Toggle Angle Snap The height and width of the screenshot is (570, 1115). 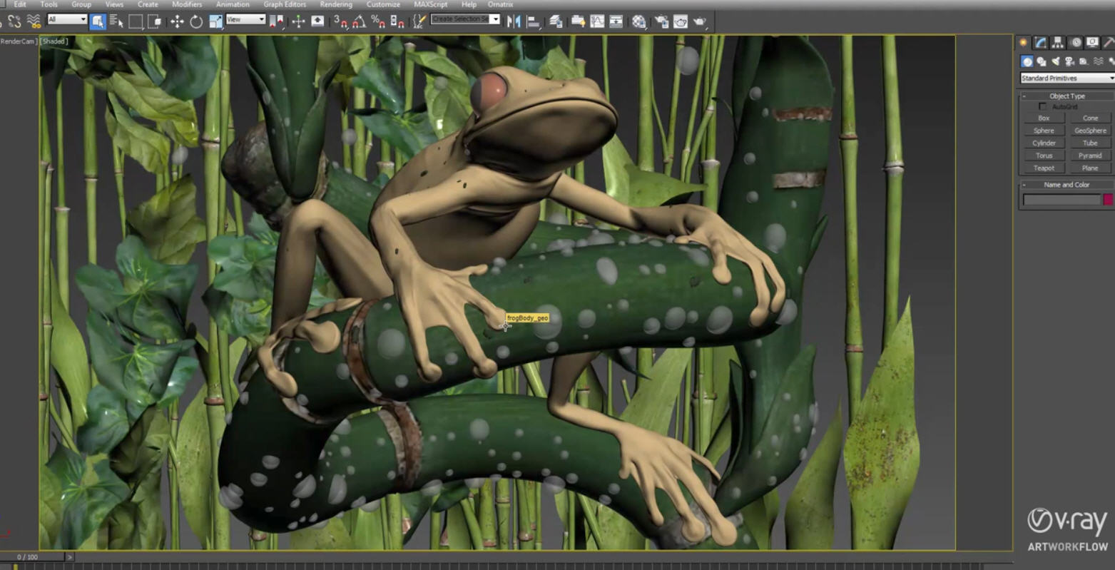pos(360,21)
